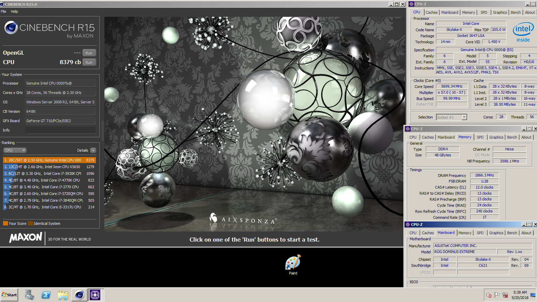Click the Info text field
537x302 pixels.
60,130
